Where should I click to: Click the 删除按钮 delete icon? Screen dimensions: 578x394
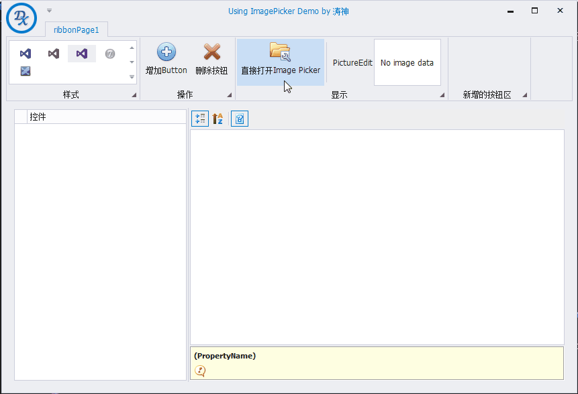(211, 52)
